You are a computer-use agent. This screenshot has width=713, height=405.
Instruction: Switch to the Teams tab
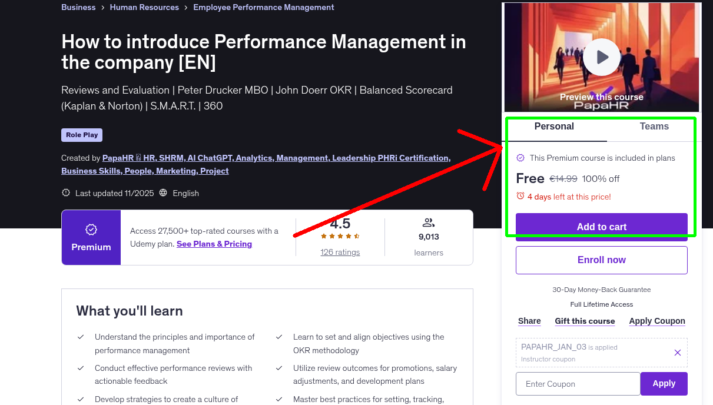(654, 126)
